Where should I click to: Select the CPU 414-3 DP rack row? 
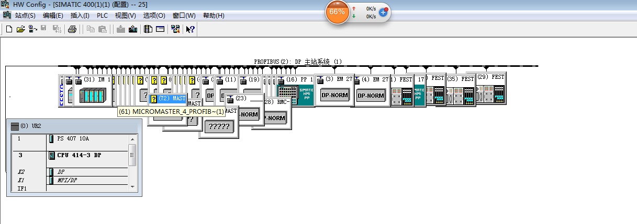70,155
